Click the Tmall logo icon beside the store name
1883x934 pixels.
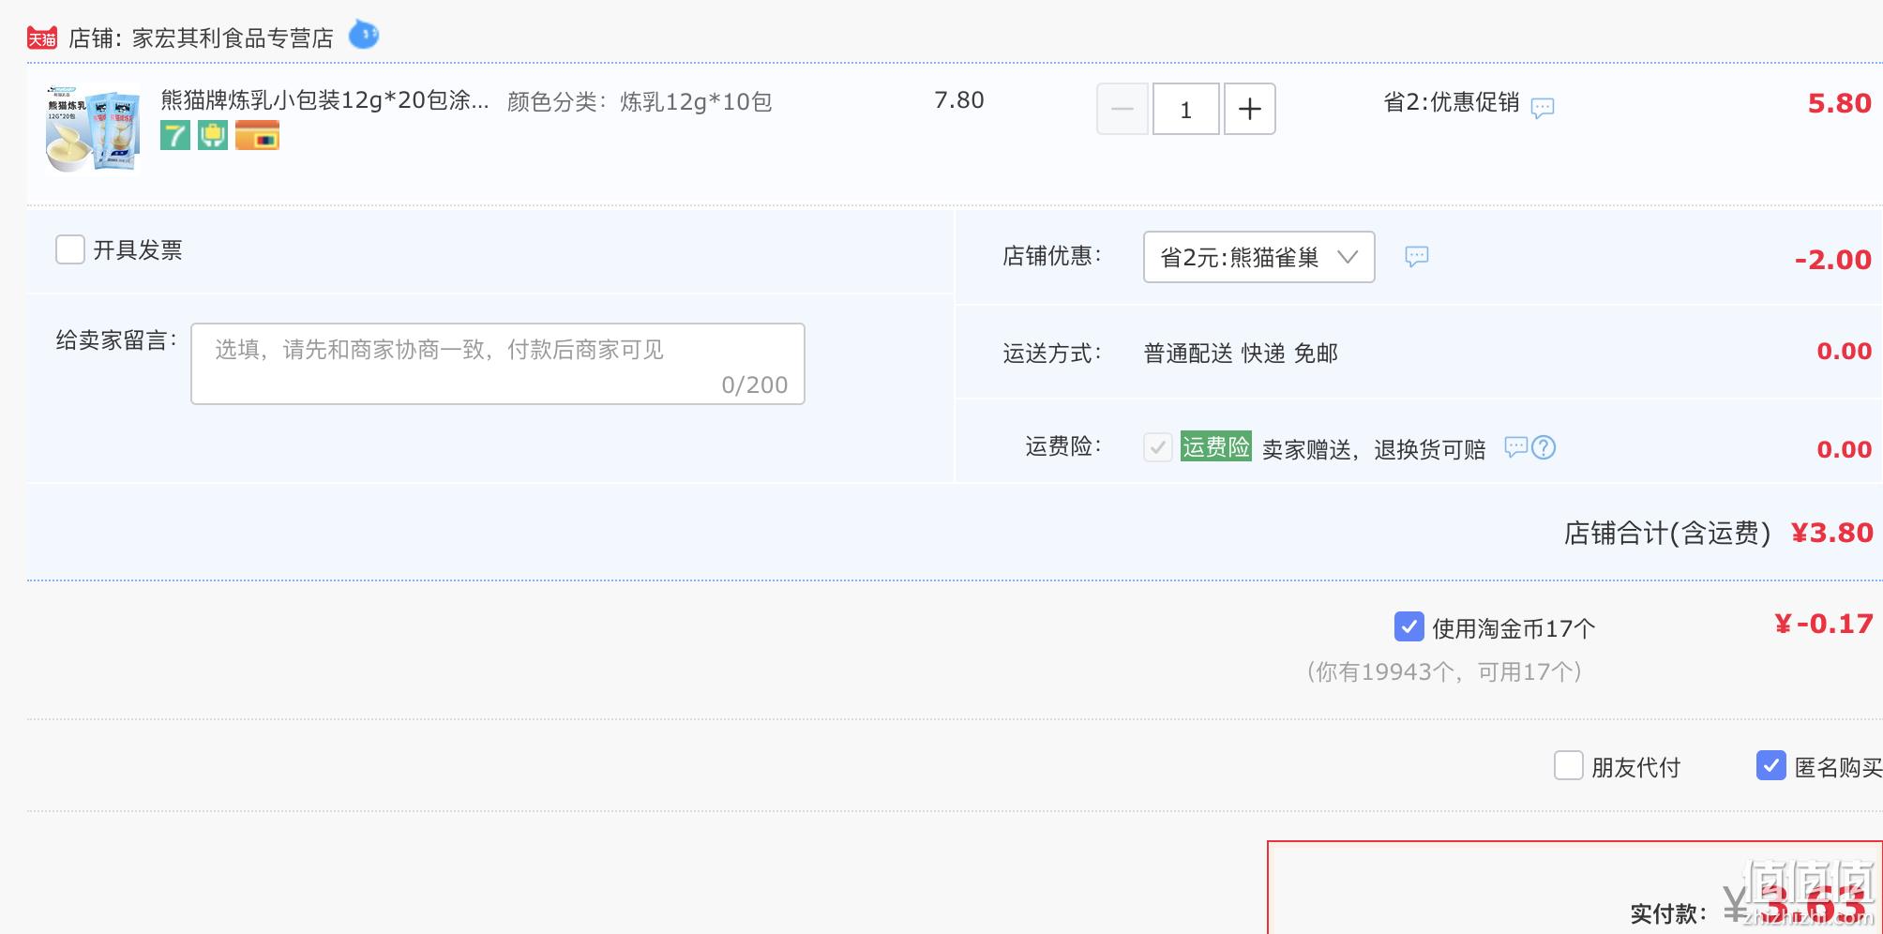pos(42,38)
